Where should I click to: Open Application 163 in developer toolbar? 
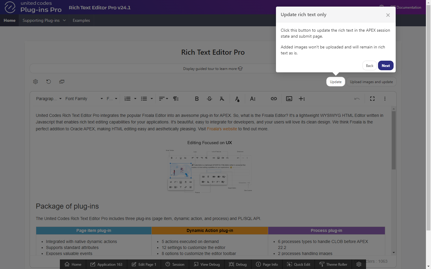pyautogui.click(x=107, y=264)
